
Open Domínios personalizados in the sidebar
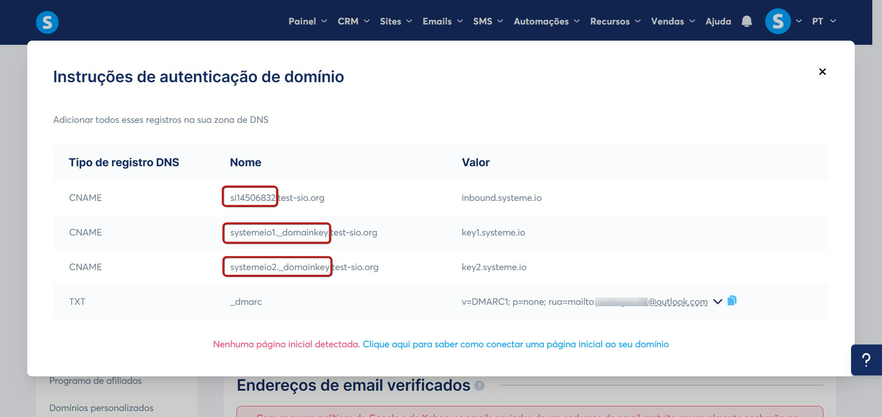[101, 408]
